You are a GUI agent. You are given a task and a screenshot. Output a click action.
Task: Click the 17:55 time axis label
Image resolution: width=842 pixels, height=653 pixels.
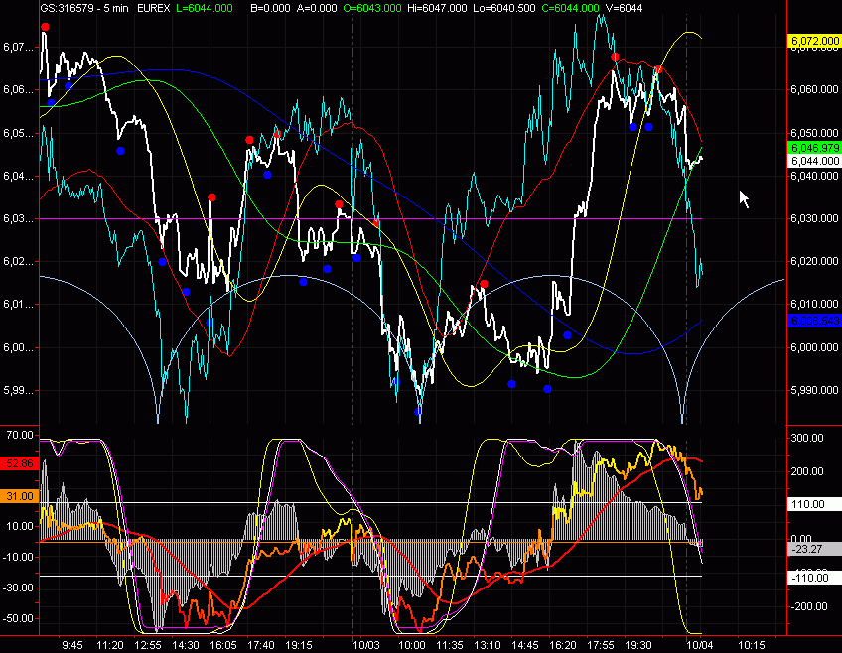[601, 645]
